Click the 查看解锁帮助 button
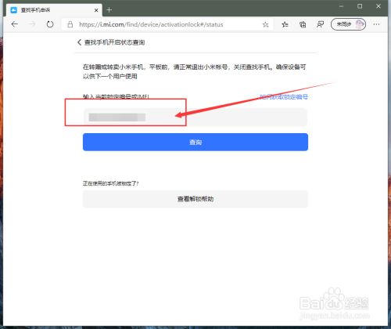 (x=195, y=199)
